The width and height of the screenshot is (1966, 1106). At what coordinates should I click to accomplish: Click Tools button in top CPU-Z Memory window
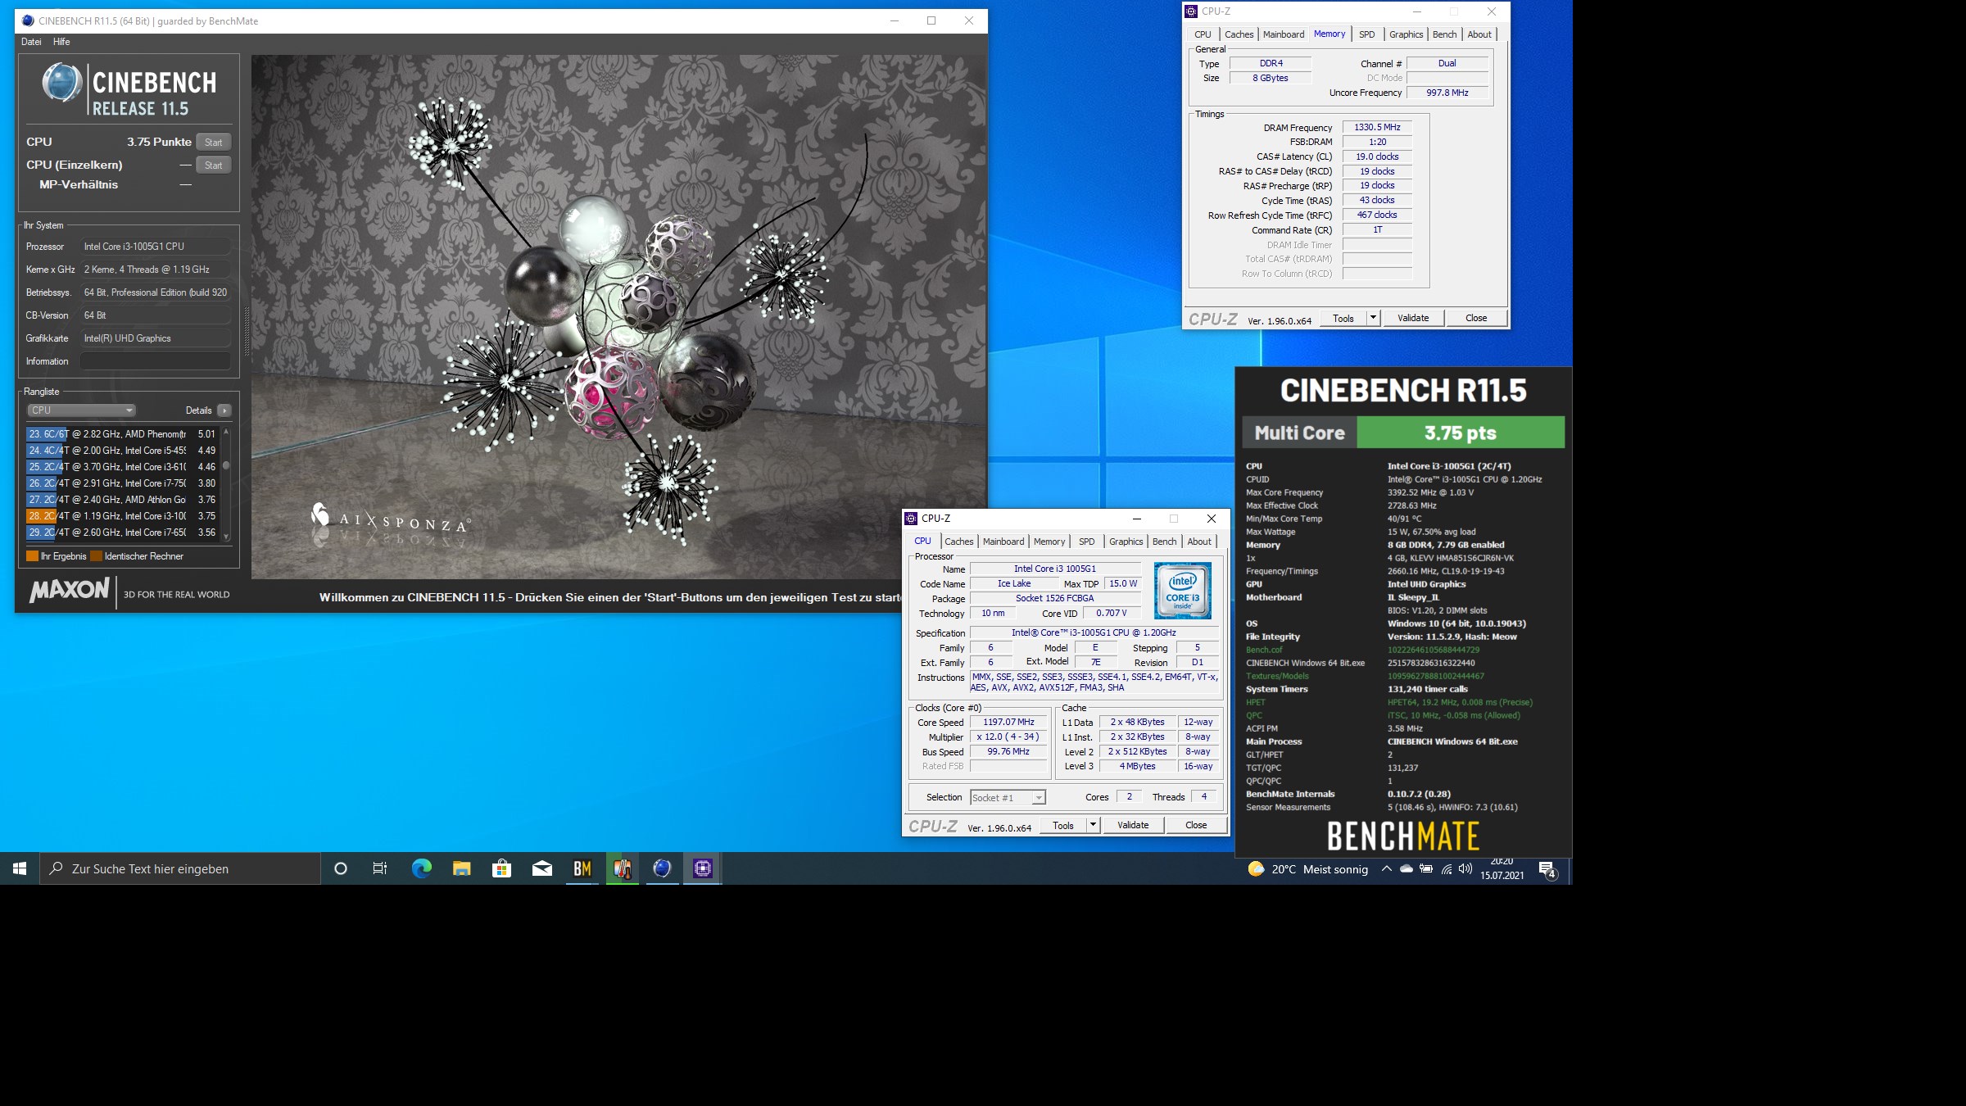pyautogui.click(x=1343, y=318)
